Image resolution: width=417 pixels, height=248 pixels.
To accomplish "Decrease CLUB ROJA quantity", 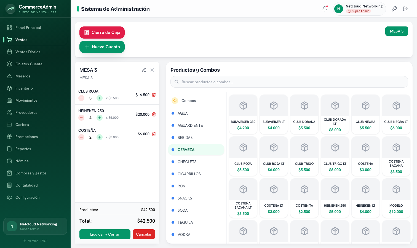I will [x=81, y=98].
